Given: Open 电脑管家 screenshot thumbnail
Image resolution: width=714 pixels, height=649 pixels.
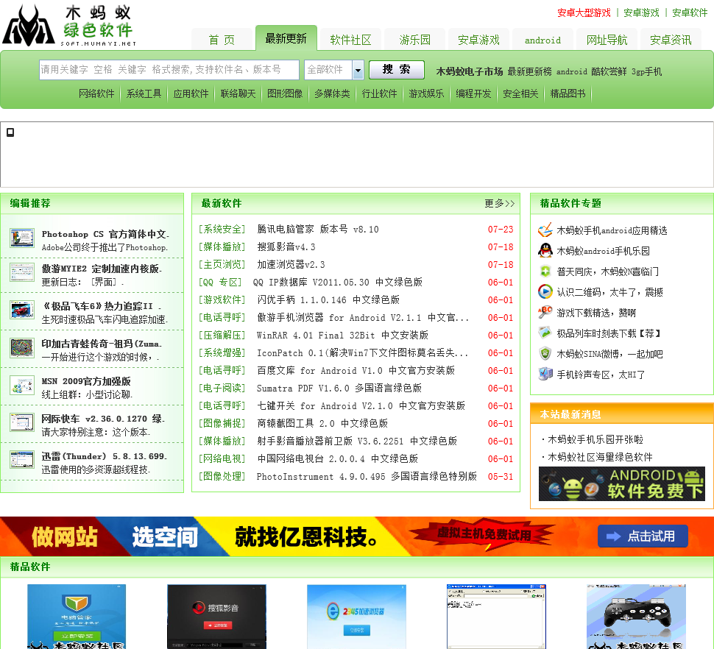Looking at the screenshot, I should coord(77,617).
